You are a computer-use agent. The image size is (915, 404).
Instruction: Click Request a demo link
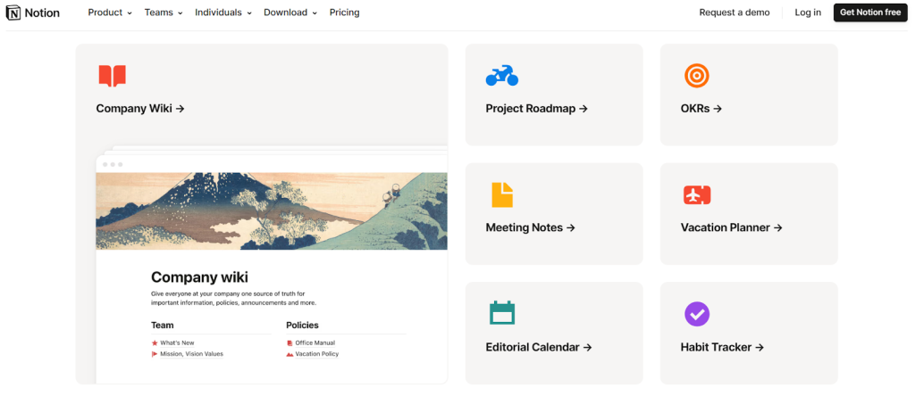(735, 12)
